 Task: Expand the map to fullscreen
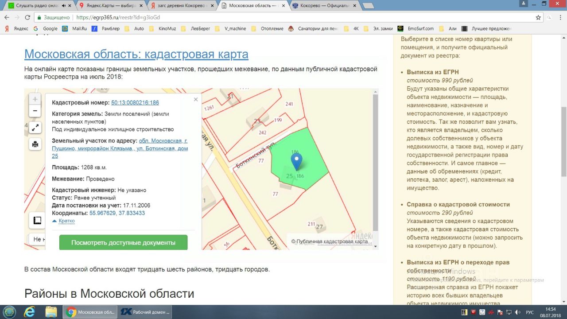pyautogui.click(x=35, y=128)
